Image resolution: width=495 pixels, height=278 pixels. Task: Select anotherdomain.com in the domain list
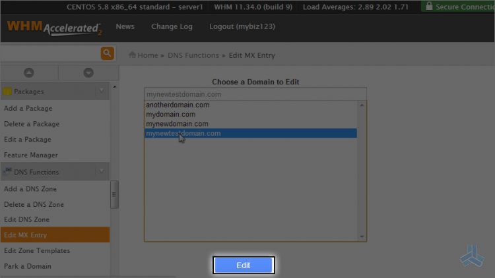click(178, 105)
